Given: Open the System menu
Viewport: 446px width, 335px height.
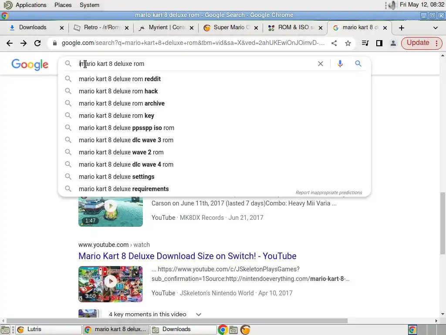Looking at the screenshot, I should (89, 5).
